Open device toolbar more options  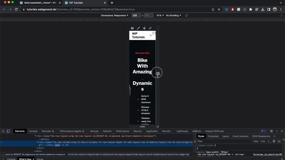click(281, 16)
